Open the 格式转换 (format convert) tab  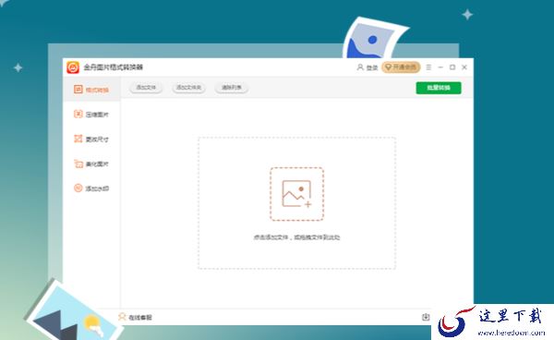tap(91, 90)
